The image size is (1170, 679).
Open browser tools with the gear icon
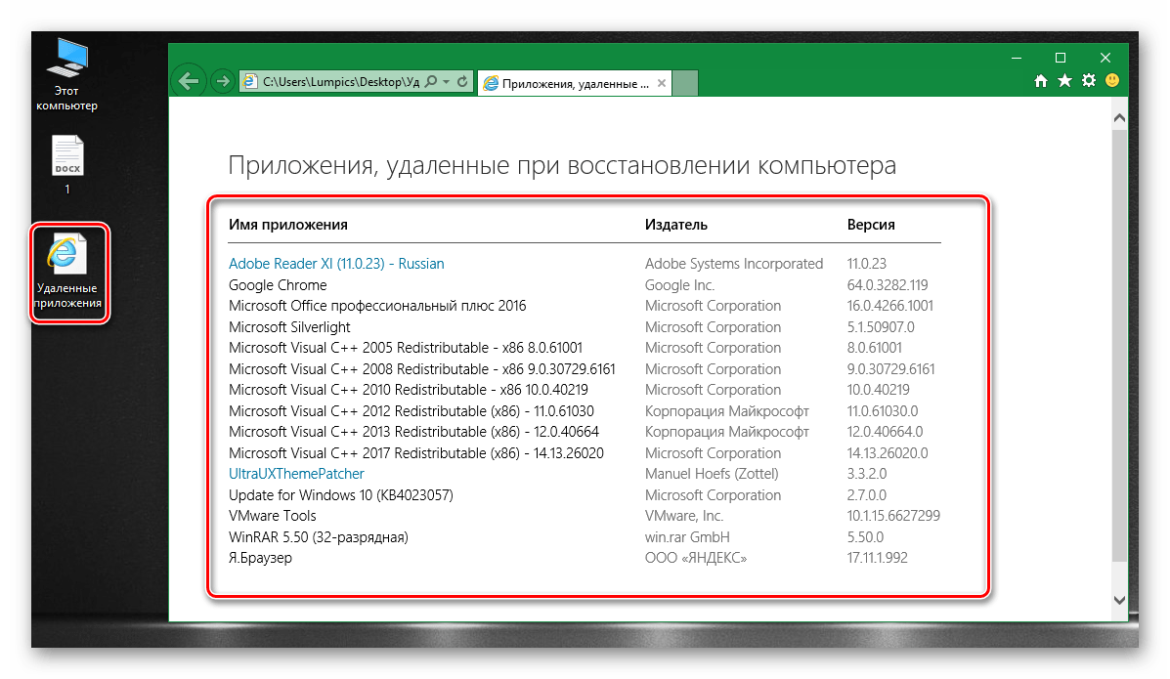coord(1089,80)
